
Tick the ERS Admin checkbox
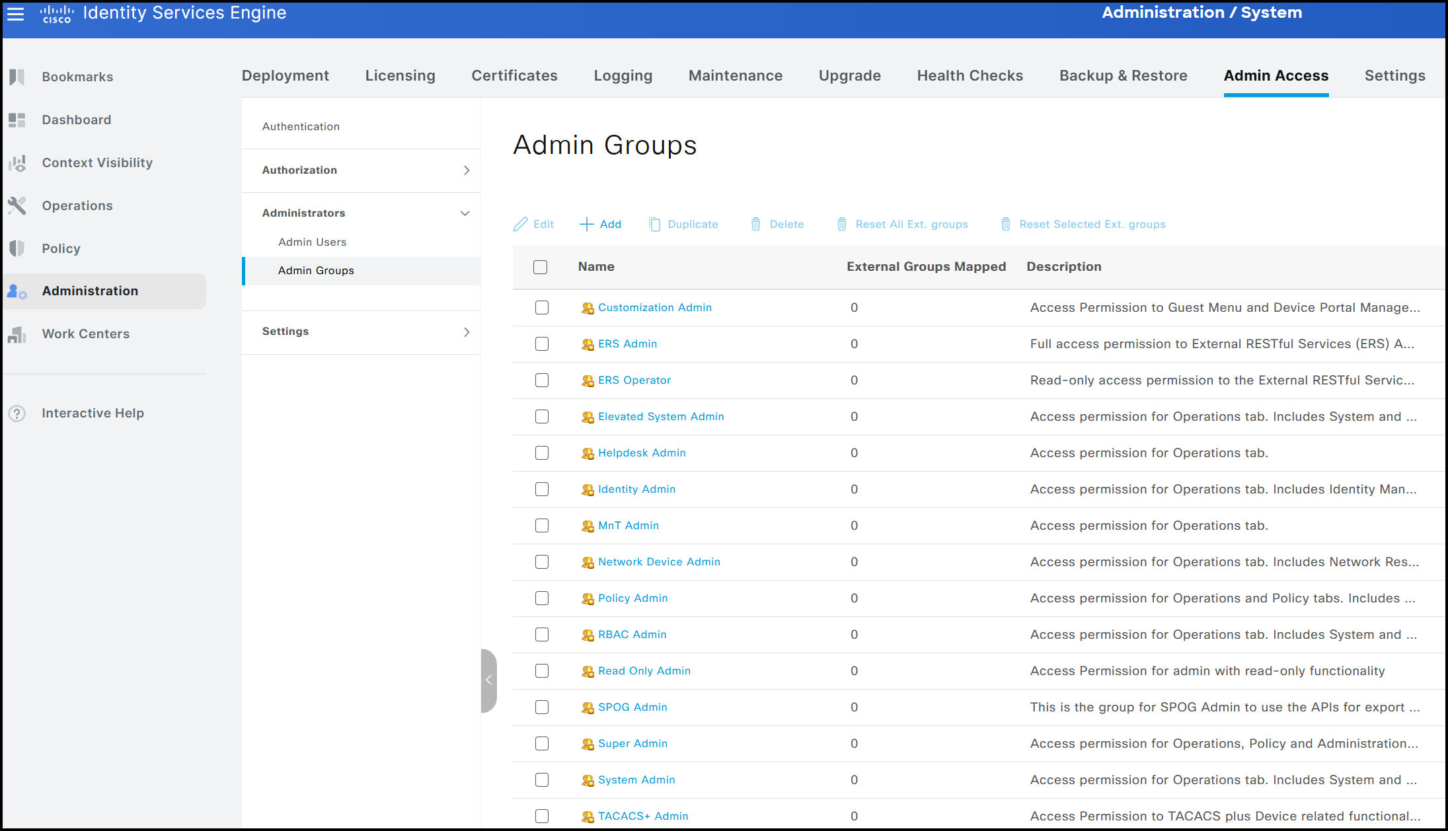[x=542, y=343]
